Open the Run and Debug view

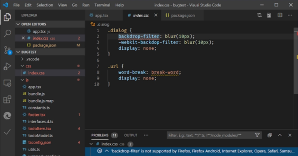(7, 66)
